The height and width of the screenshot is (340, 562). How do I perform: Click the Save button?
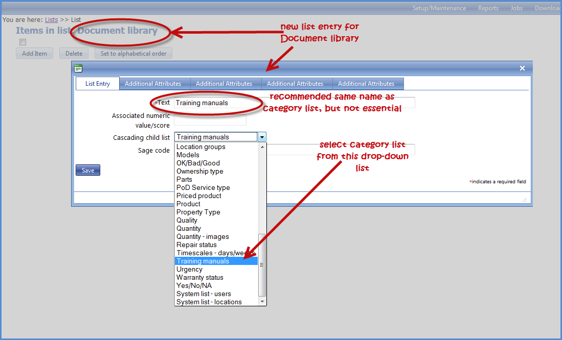click(x=87, y=170)
